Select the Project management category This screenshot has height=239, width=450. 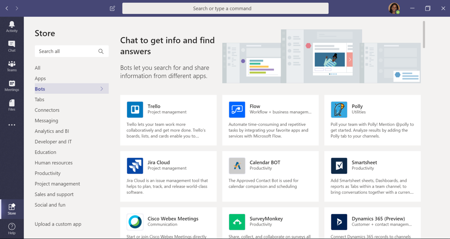click(x=57, y=184)
